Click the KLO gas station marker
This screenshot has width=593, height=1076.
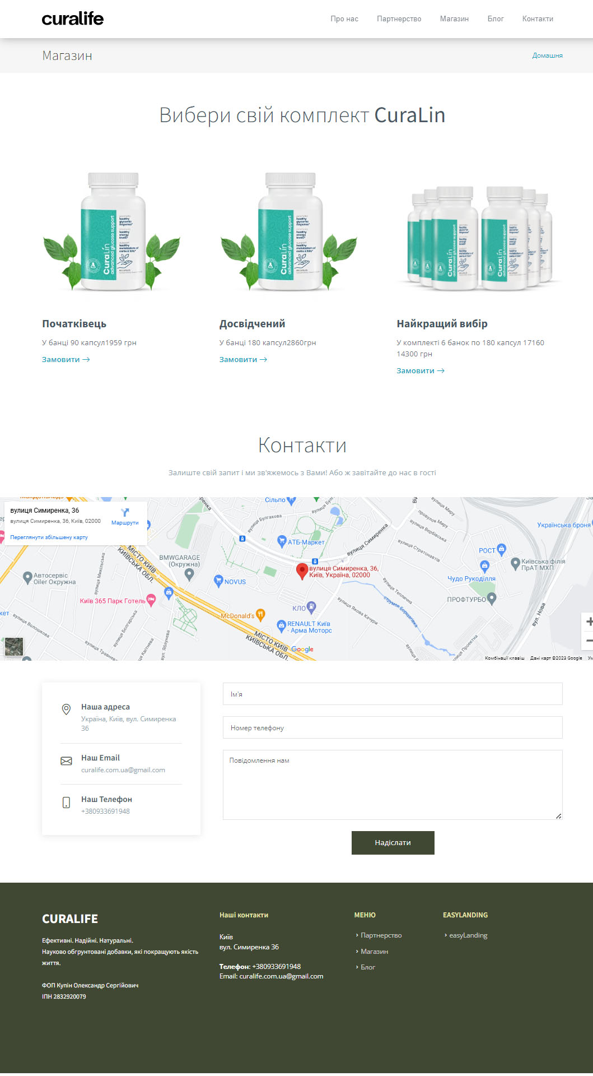pos(312,607)
